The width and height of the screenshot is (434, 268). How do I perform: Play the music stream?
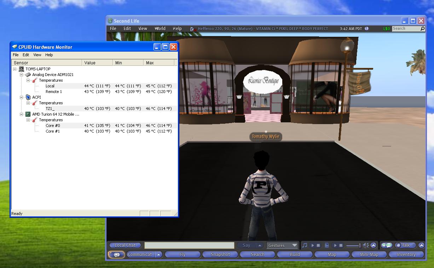click(313, 245)
